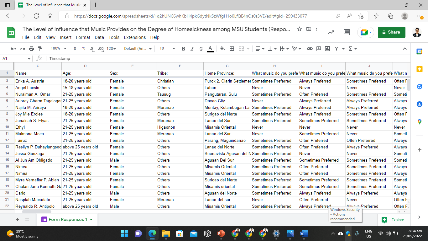Open the horizontal align dropdown
The width and height of the screenshot is (428, 241).
[x=260, y=49]
